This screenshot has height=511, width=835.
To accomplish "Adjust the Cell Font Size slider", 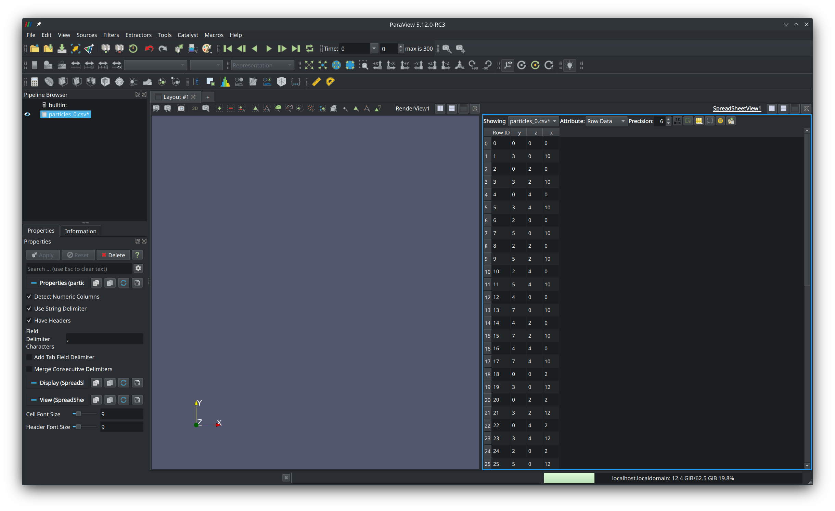I will coord(85,414).
